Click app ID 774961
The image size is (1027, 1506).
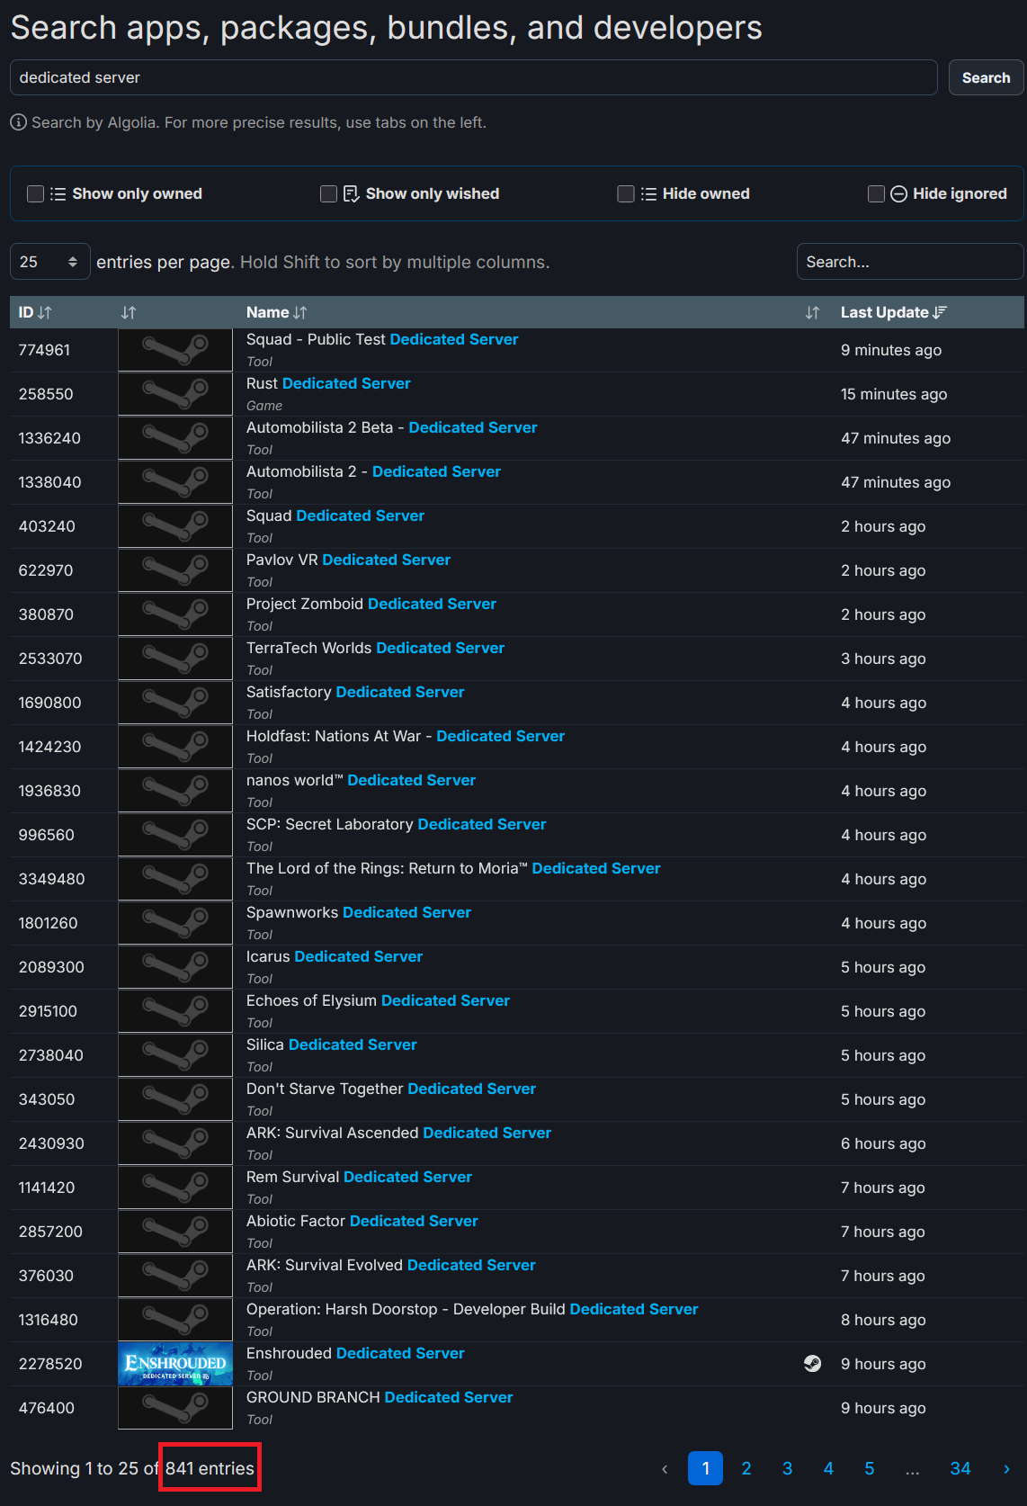coord(44,350)
